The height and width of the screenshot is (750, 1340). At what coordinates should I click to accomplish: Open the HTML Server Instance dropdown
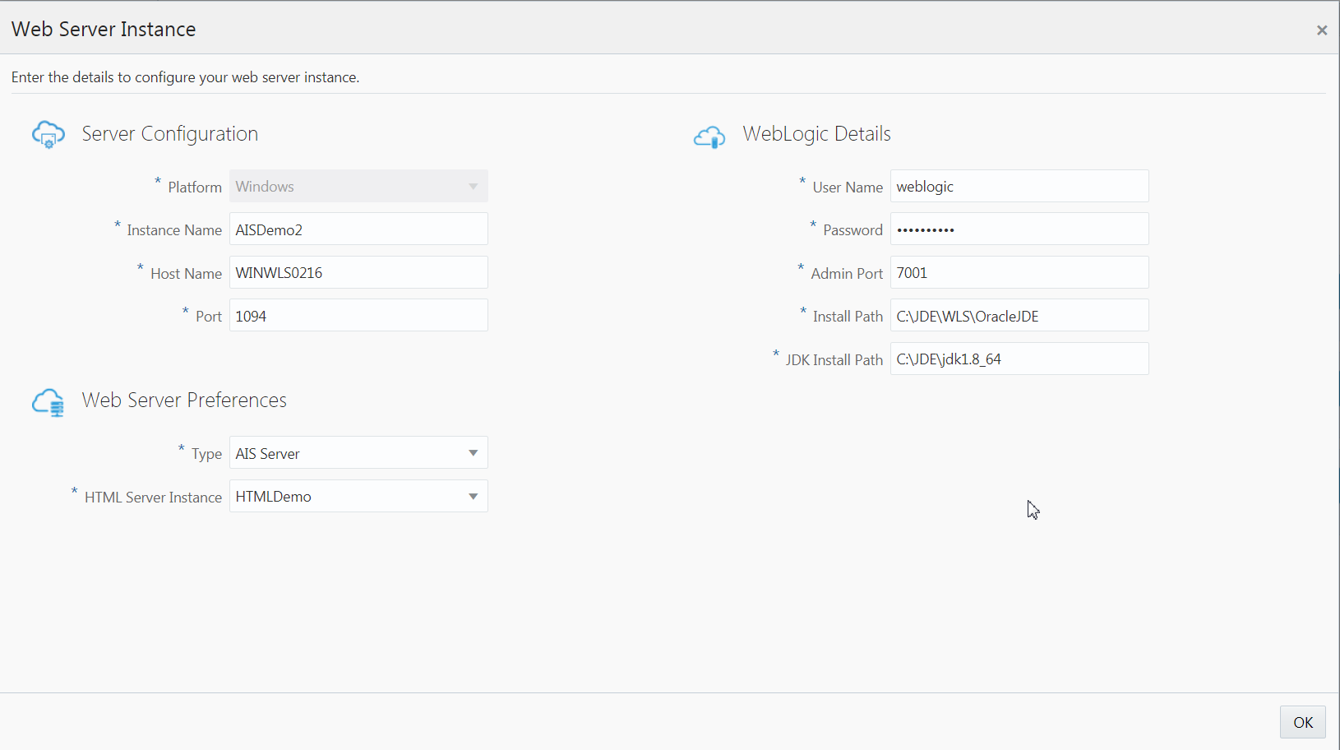pyautogui.click(x=358, y=496)
